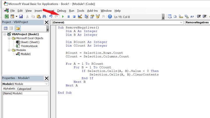Click the 'End Sub' code line
The height and width of the screenshot is (118, 210).
[65, 93]
